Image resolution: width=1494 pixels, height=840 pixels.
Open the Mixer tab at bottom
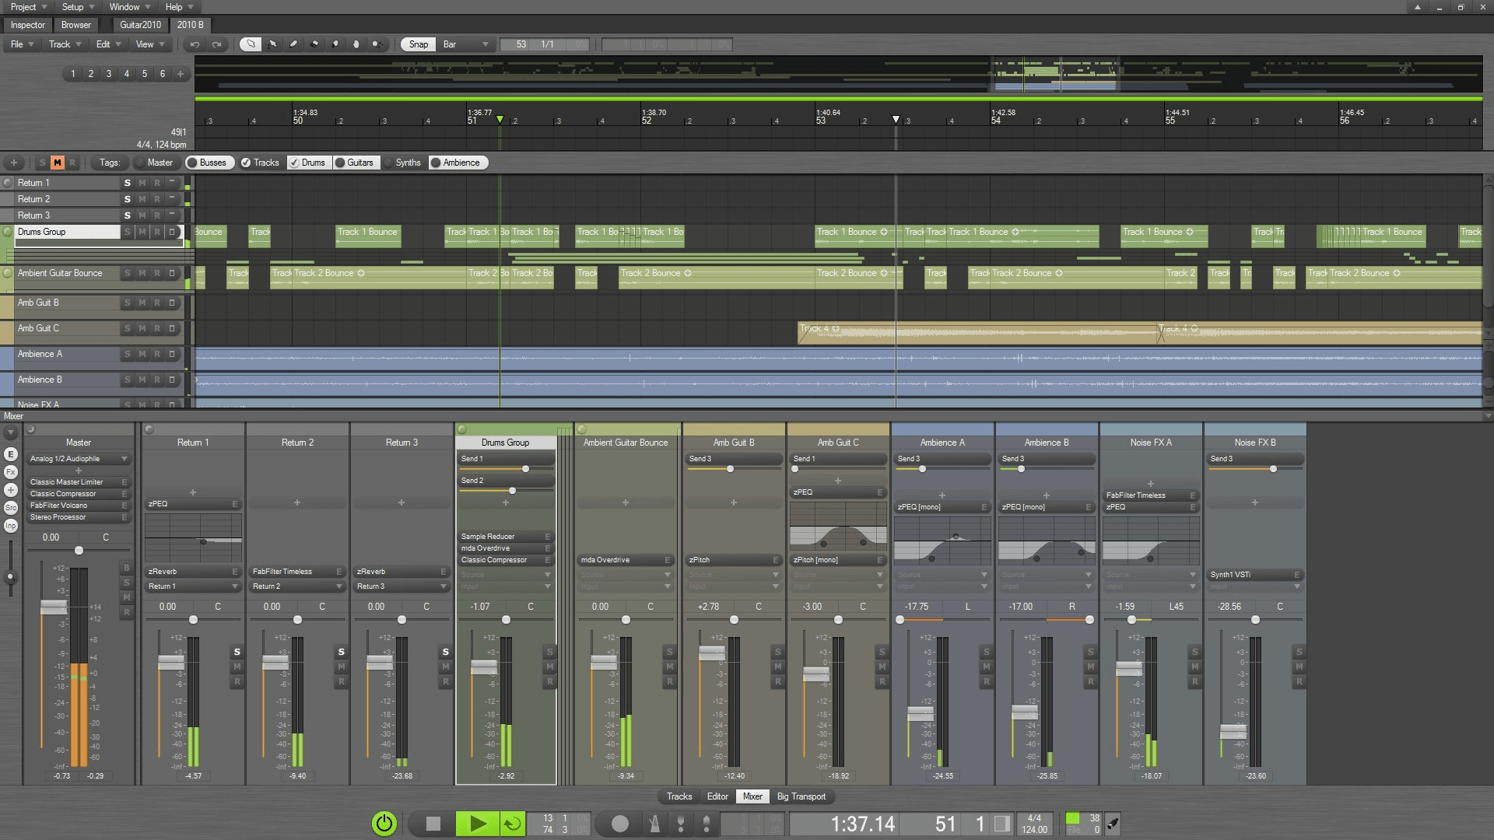[752, 796]
